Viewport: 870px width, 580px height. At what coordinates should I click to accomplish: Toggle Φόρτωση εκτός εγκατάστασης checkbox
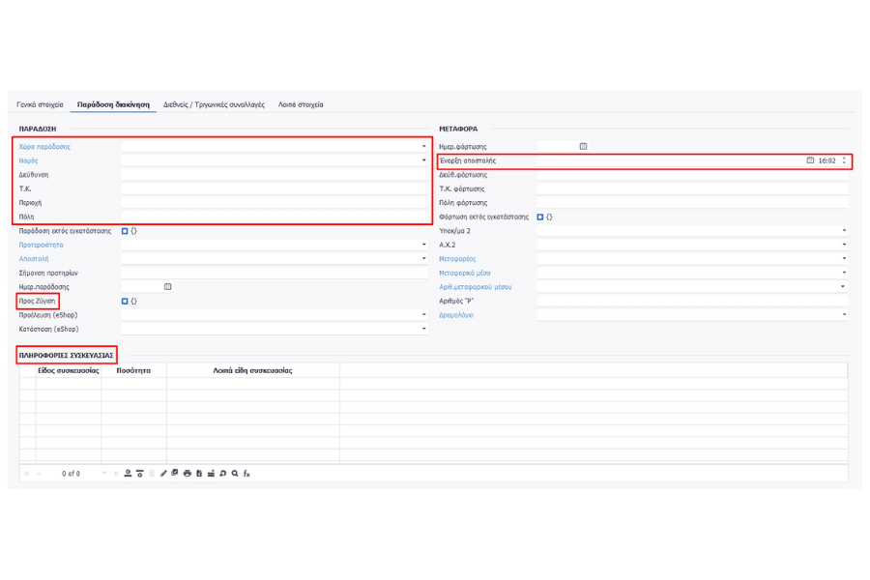click(539, 217)
